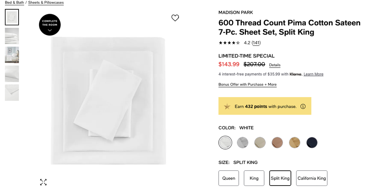Click the points info circle icon

(x=303, y=106)
